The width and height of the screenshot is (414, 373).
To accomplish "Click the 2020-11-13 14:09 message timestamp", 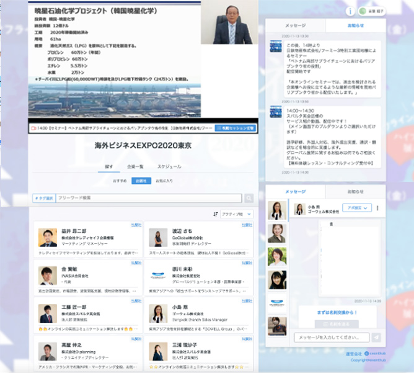I will (368, 301).
